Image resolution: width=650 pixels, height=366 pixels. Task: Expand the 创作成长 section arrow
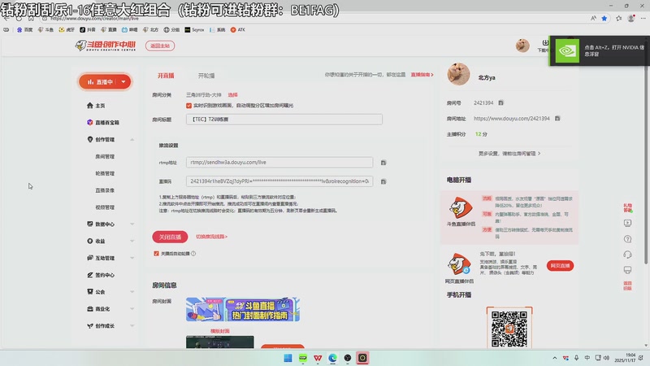click(132, 326)
